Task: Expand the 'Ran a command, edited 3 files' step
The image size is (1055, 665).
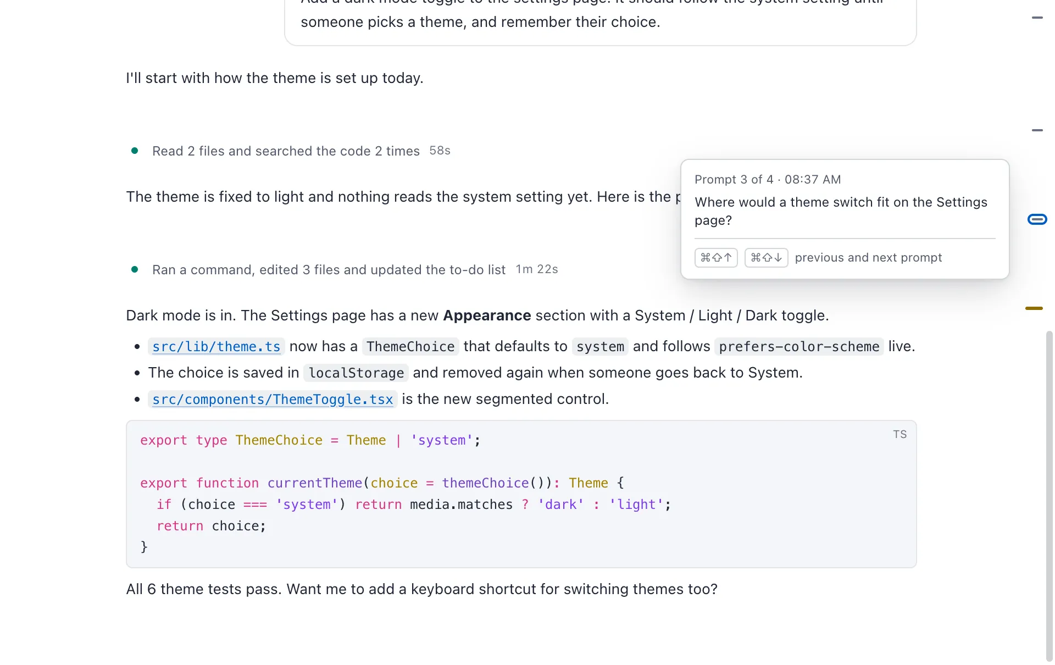Action: (x=329, y=270)
